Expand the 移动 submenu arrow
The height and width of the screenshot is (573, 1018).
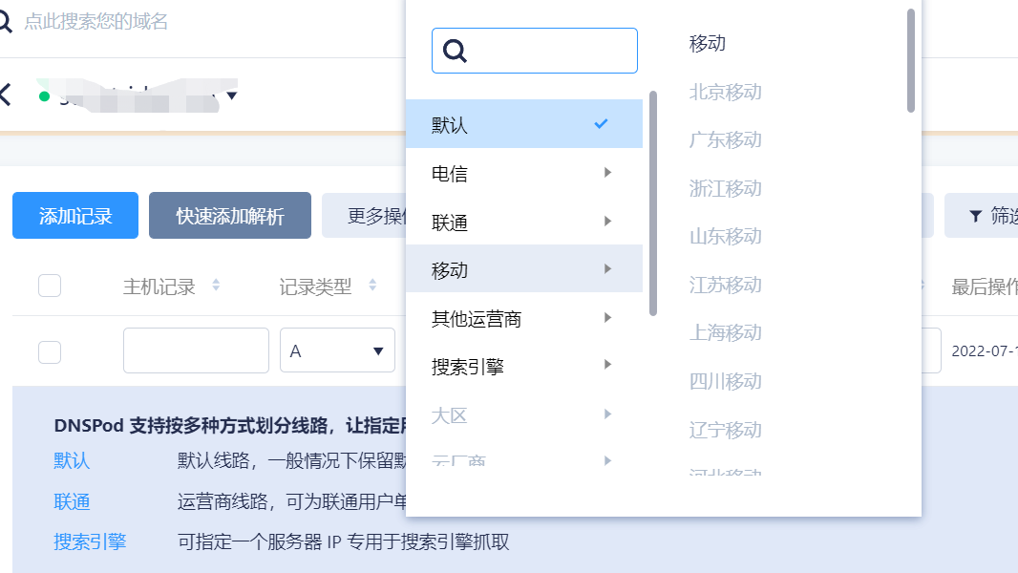coord(607,268)
